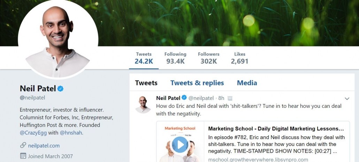The width and height of the screenshot is (359, 162).
Task: Click the small icon after the 8h timestamp
Action: tap(230, 98)
